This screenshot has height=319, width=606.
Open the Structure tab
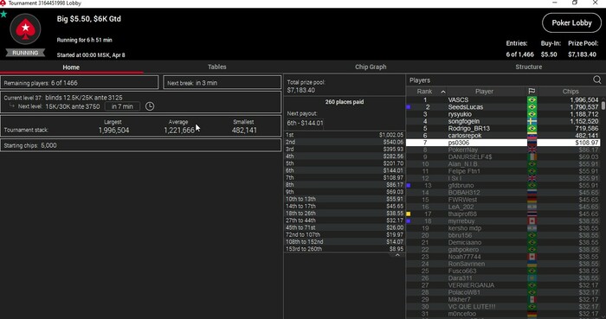(x=528, y=67)
